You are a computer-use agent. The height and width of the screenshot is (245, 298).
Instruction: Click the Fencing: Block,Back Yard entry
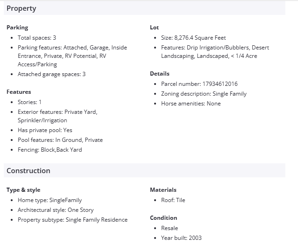[50, 150]
